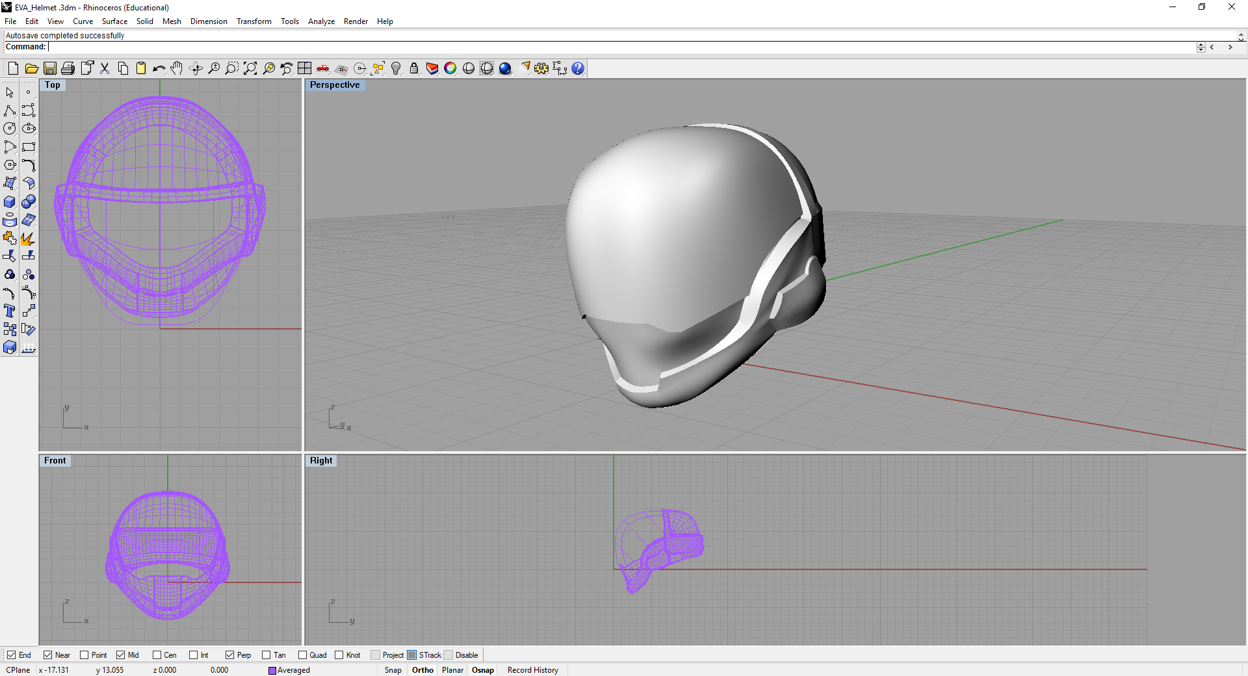Open the Surface menu
Image resolution: width=1248 pixels, height=676 pixels.
pyautogui.click(x=114, y=21)
